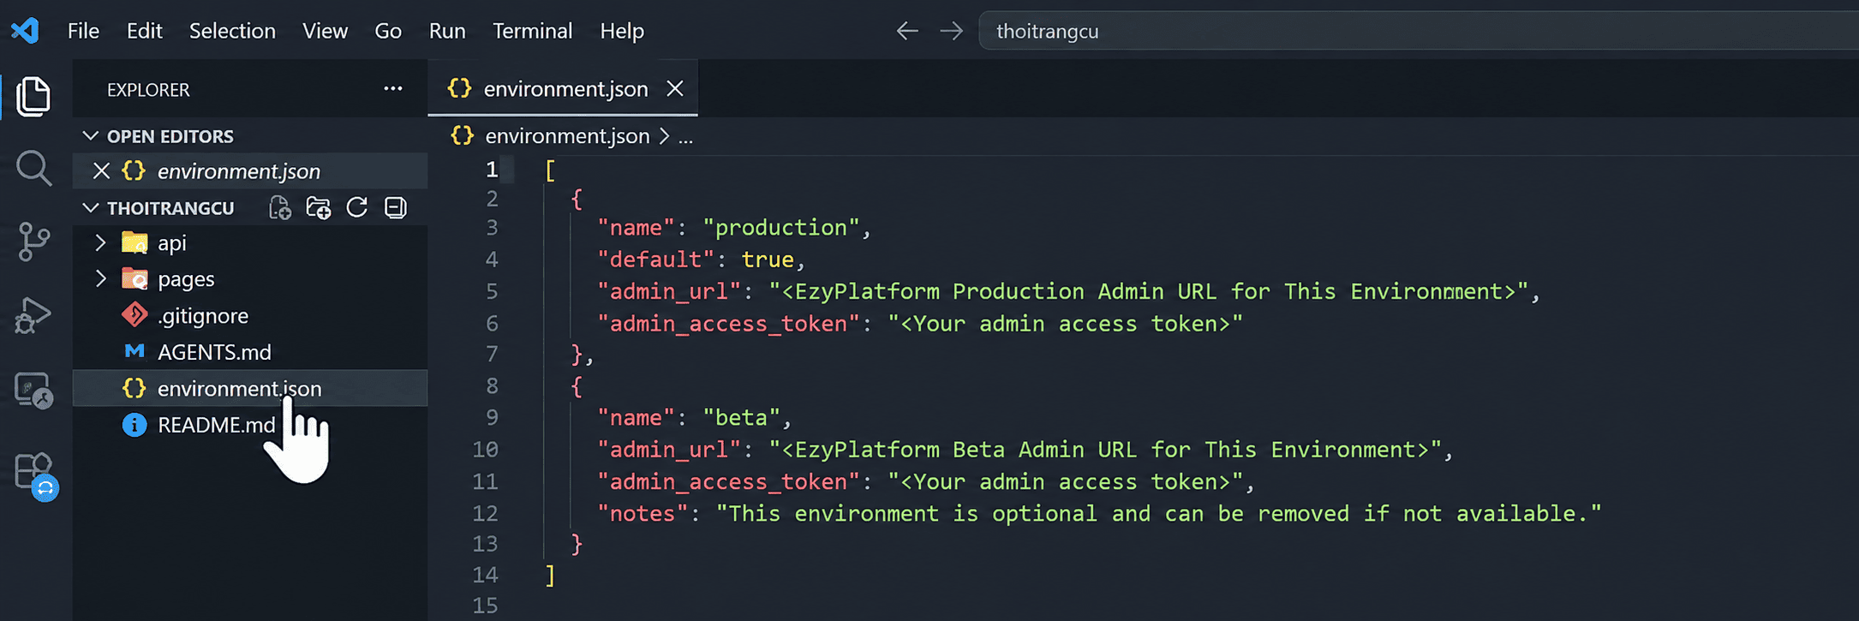Go forward with the right arrow

click(x=951, y=32)
